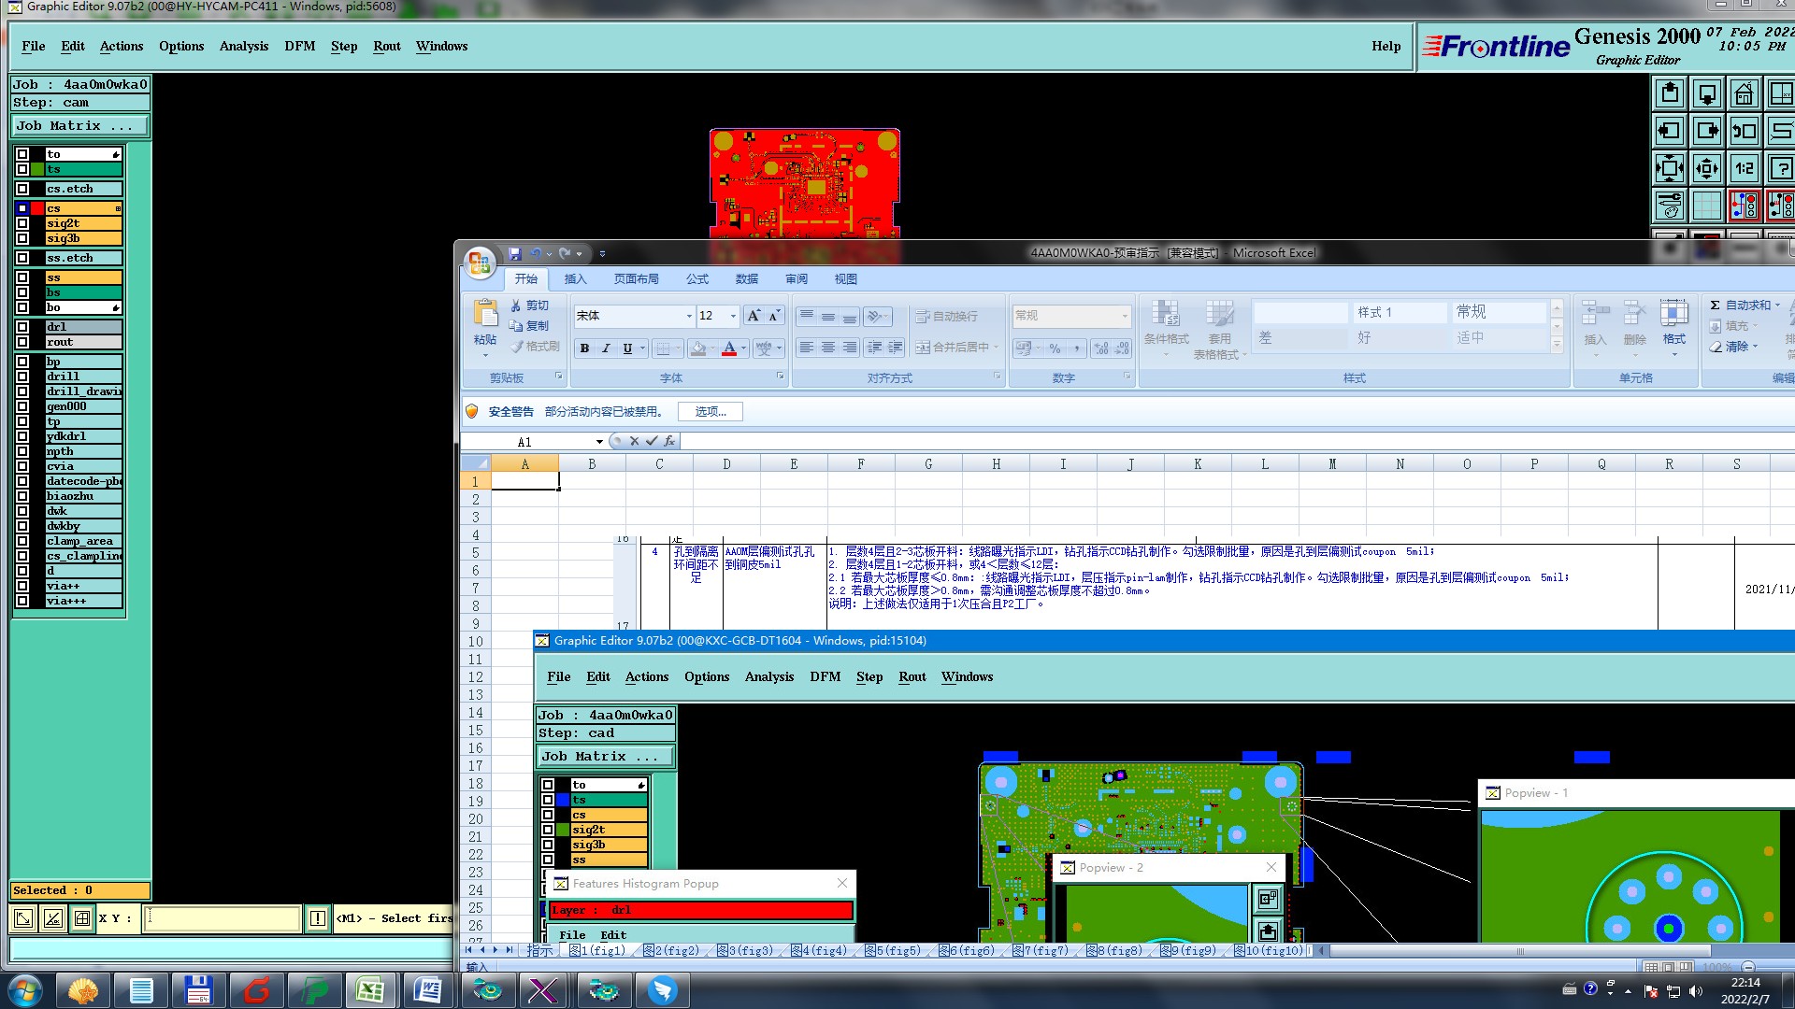Image resolution: width=1795 pixels, height=1009 pixels.
Task: Click the zoom out icon with outward arrows
Action: (1707, 168)
